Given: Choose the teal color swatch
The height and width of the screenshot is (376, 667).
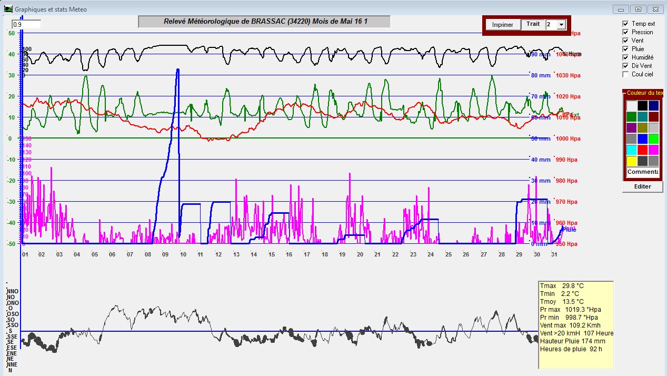Looking at the screenshot, I should point(642,116).
